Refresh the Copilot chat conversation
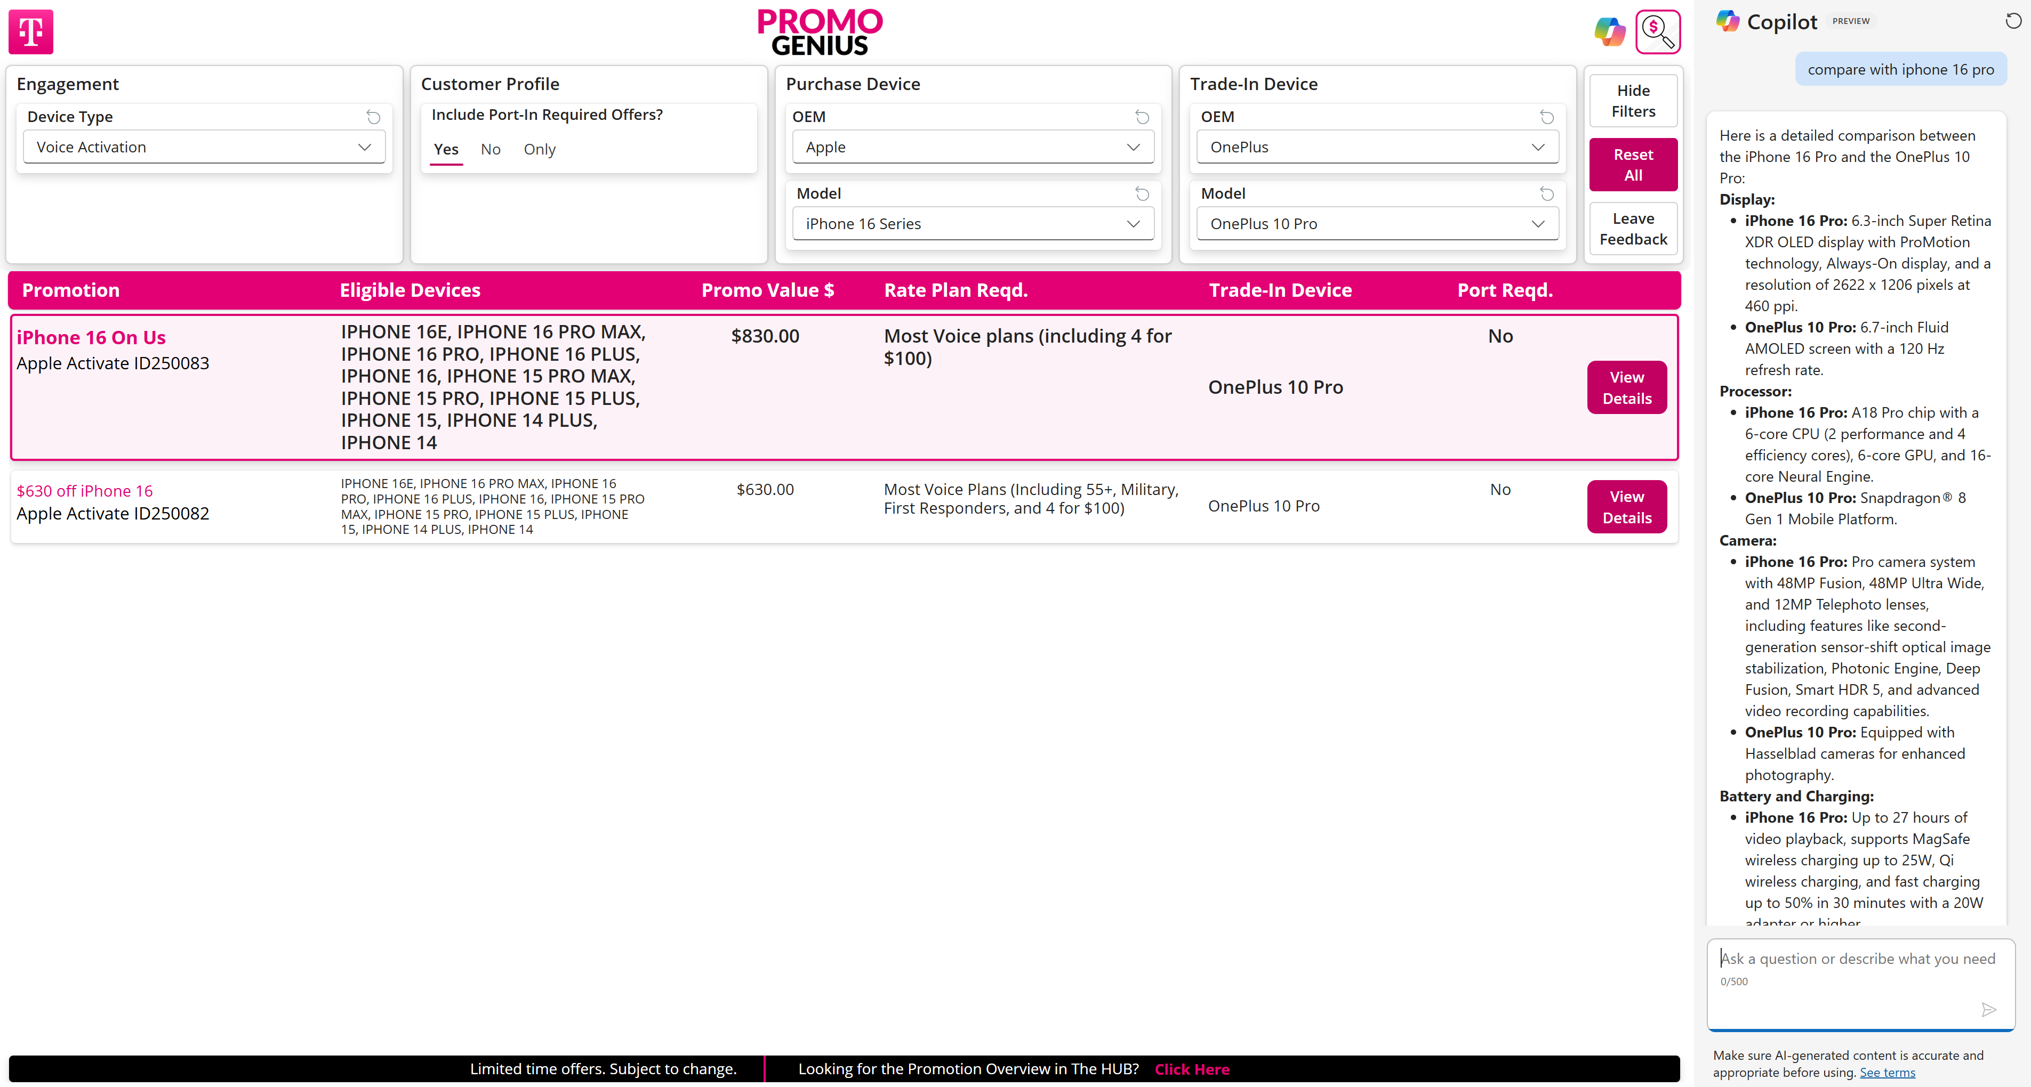Screen dimensions: 2031x1087 2013,21
